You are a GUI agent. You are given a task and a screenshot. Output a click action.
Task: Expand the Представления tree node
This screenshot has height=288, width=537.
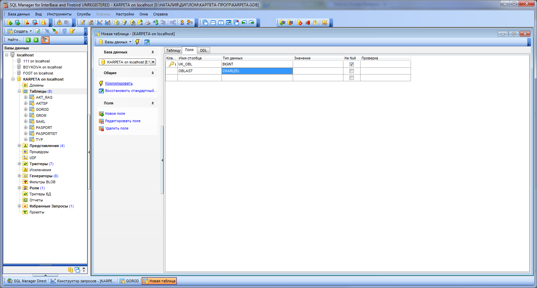[x=19, y=146]
